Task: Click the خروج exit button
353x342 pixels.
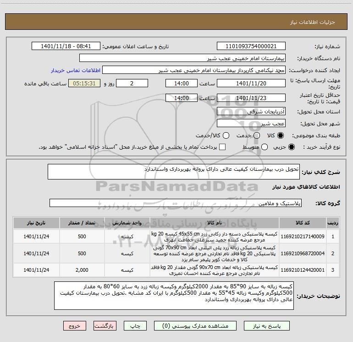Action: pos(75,326)
